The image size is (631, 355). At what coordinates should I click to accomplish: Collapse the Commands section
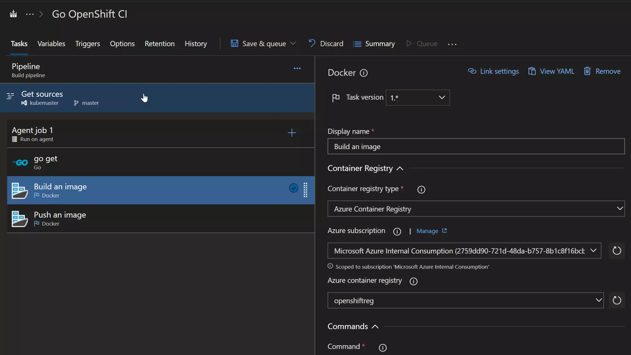(x=375, y=327)
